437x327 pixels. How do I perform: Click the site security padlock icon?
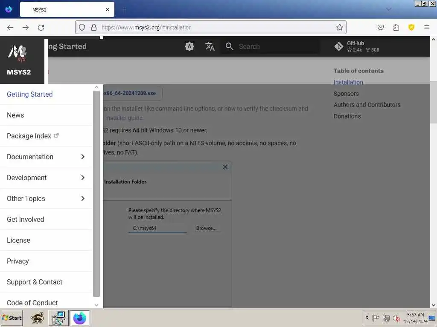coord(94,27)
